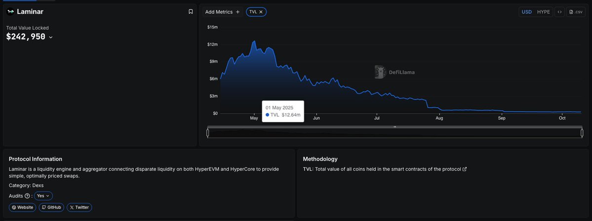
Task: Click the $6m y-axis label
Action: (x=214, y=79)
